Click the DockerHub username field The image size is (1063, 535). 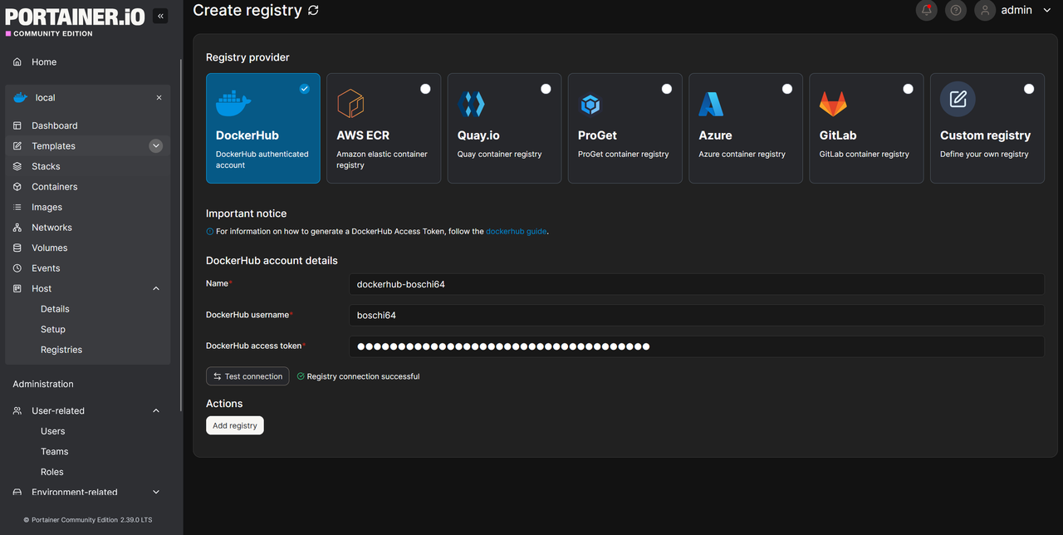click(697, 316)
